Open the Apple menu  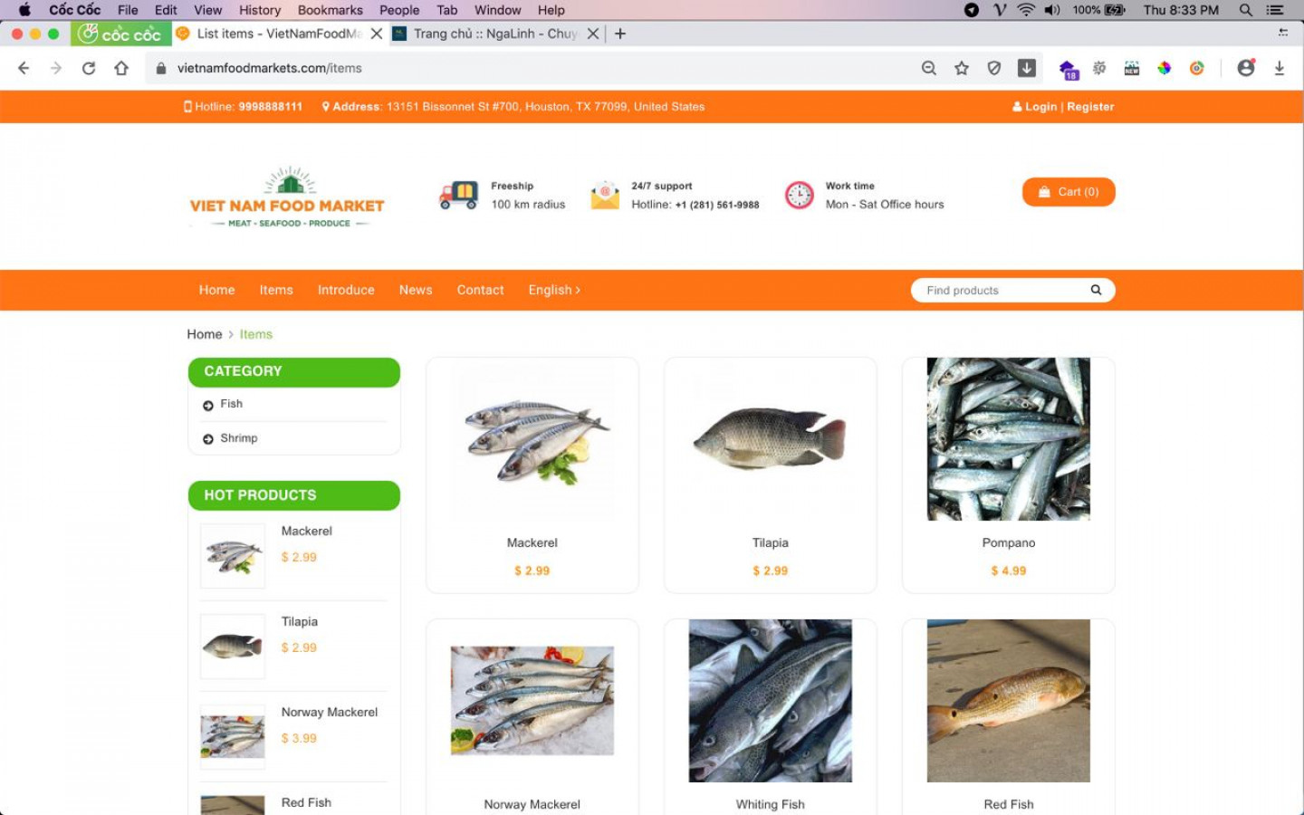click(x=24, y=10)
